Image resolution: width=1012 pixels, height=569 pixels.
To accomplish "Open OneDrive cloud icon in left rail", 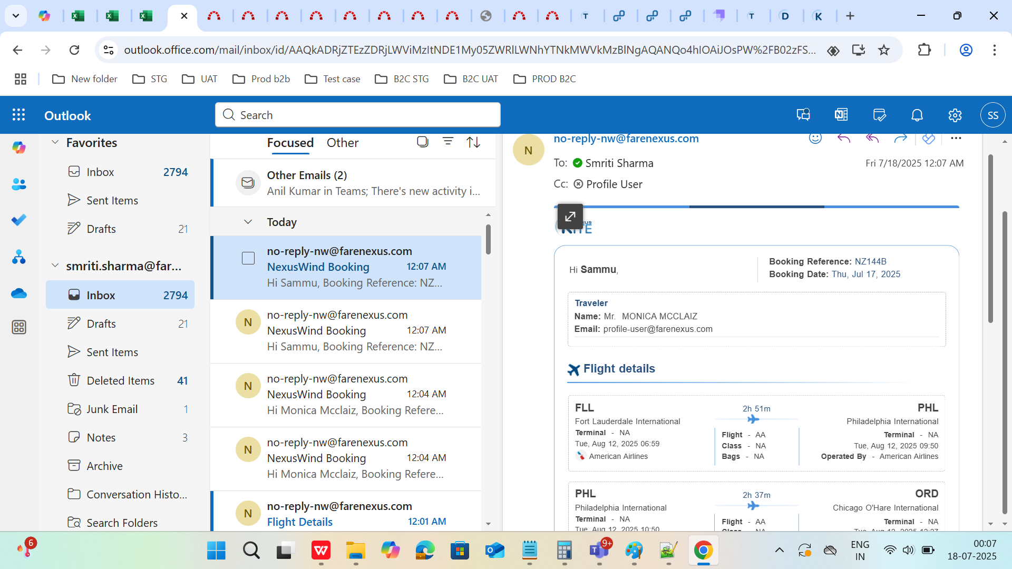I will [19, 293].
